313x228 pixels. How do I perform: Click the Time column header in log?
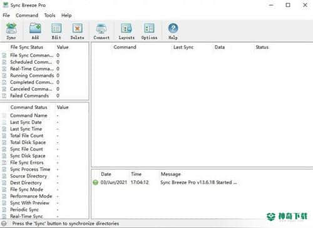136,174
